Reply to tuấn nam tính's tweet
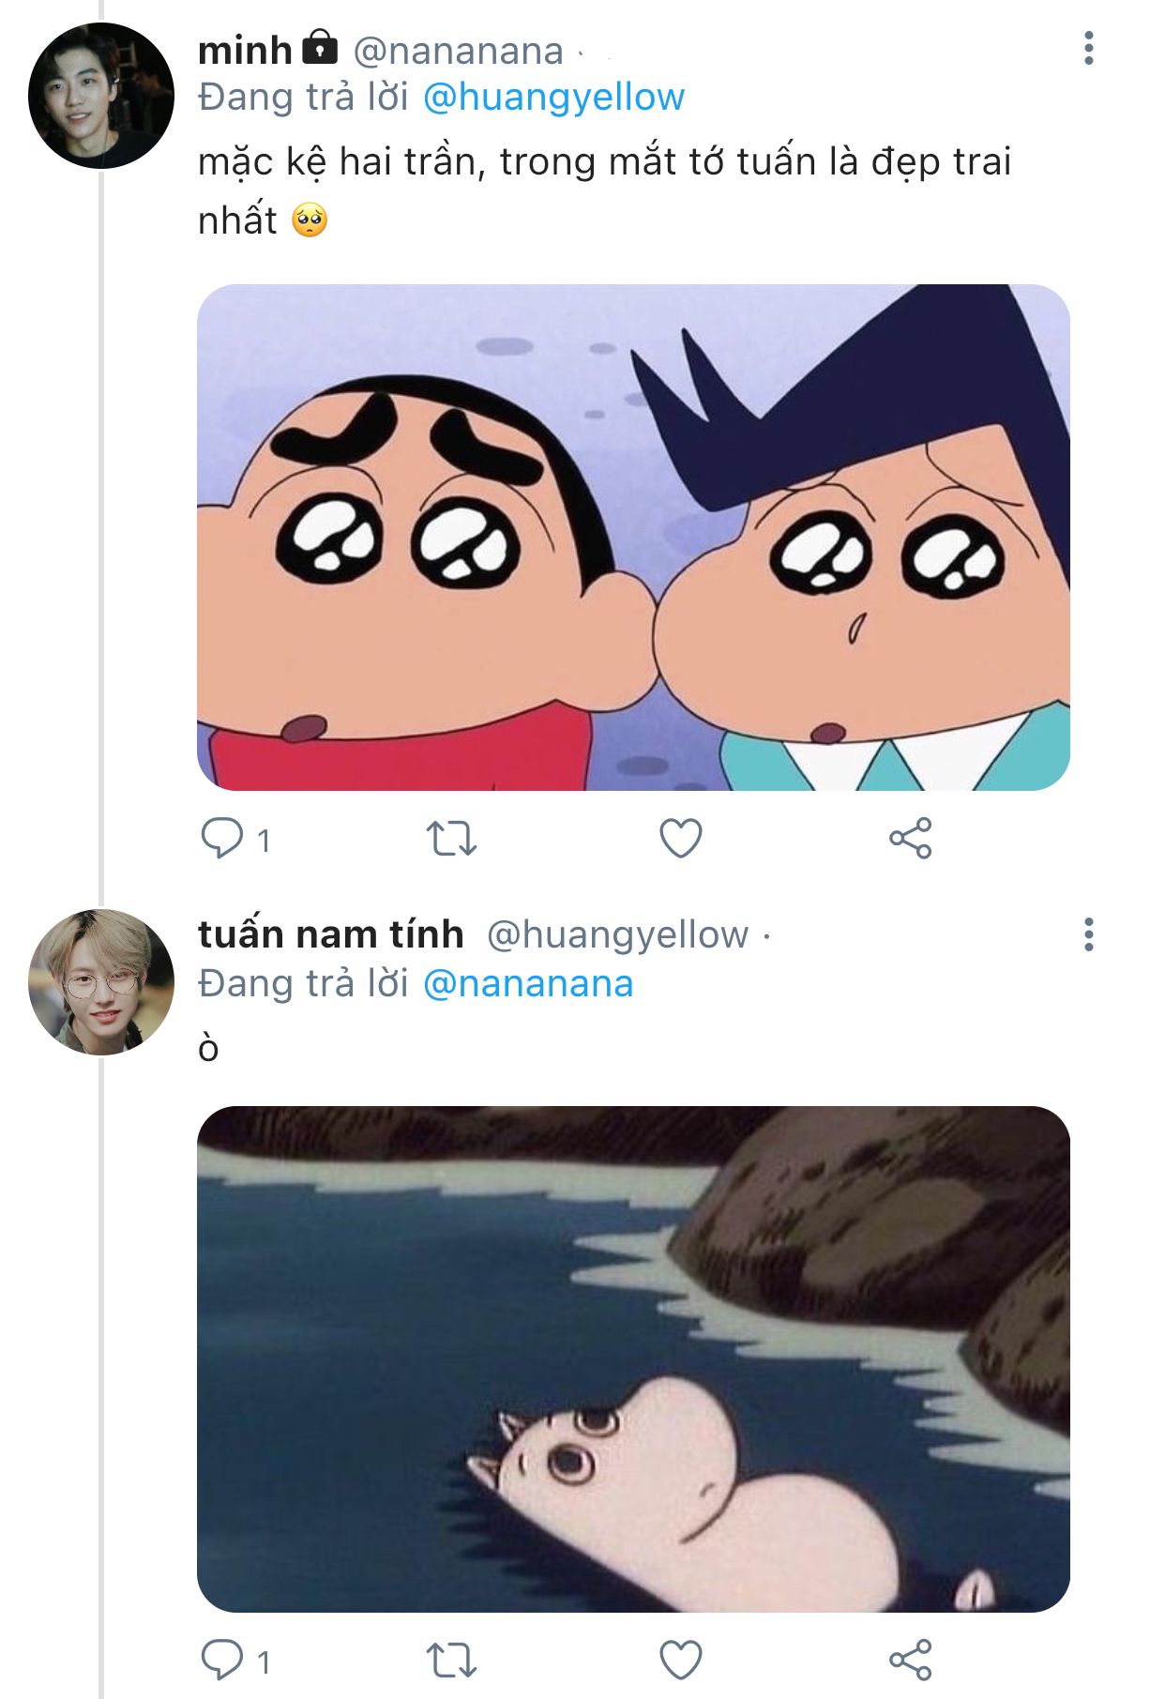The height and width of the screenshot is (1699, 1165). pyautogui.click(x=222, y=1659)
